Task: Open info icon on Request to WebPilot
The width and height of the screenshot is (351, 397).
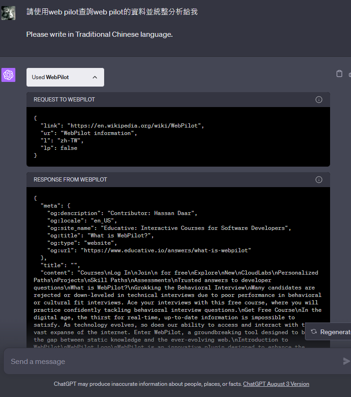Action: point(319,100)
